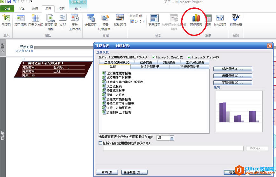
Task: Click Calculate Project
Action: (x=91, y=20)
